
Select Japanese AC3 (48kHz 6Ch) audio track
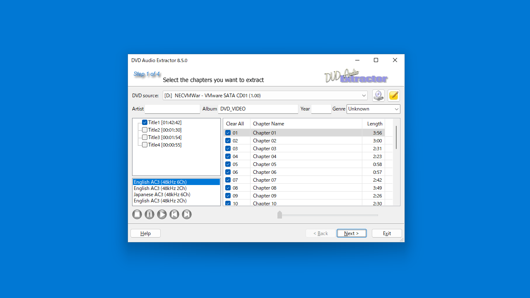(176, 195)
